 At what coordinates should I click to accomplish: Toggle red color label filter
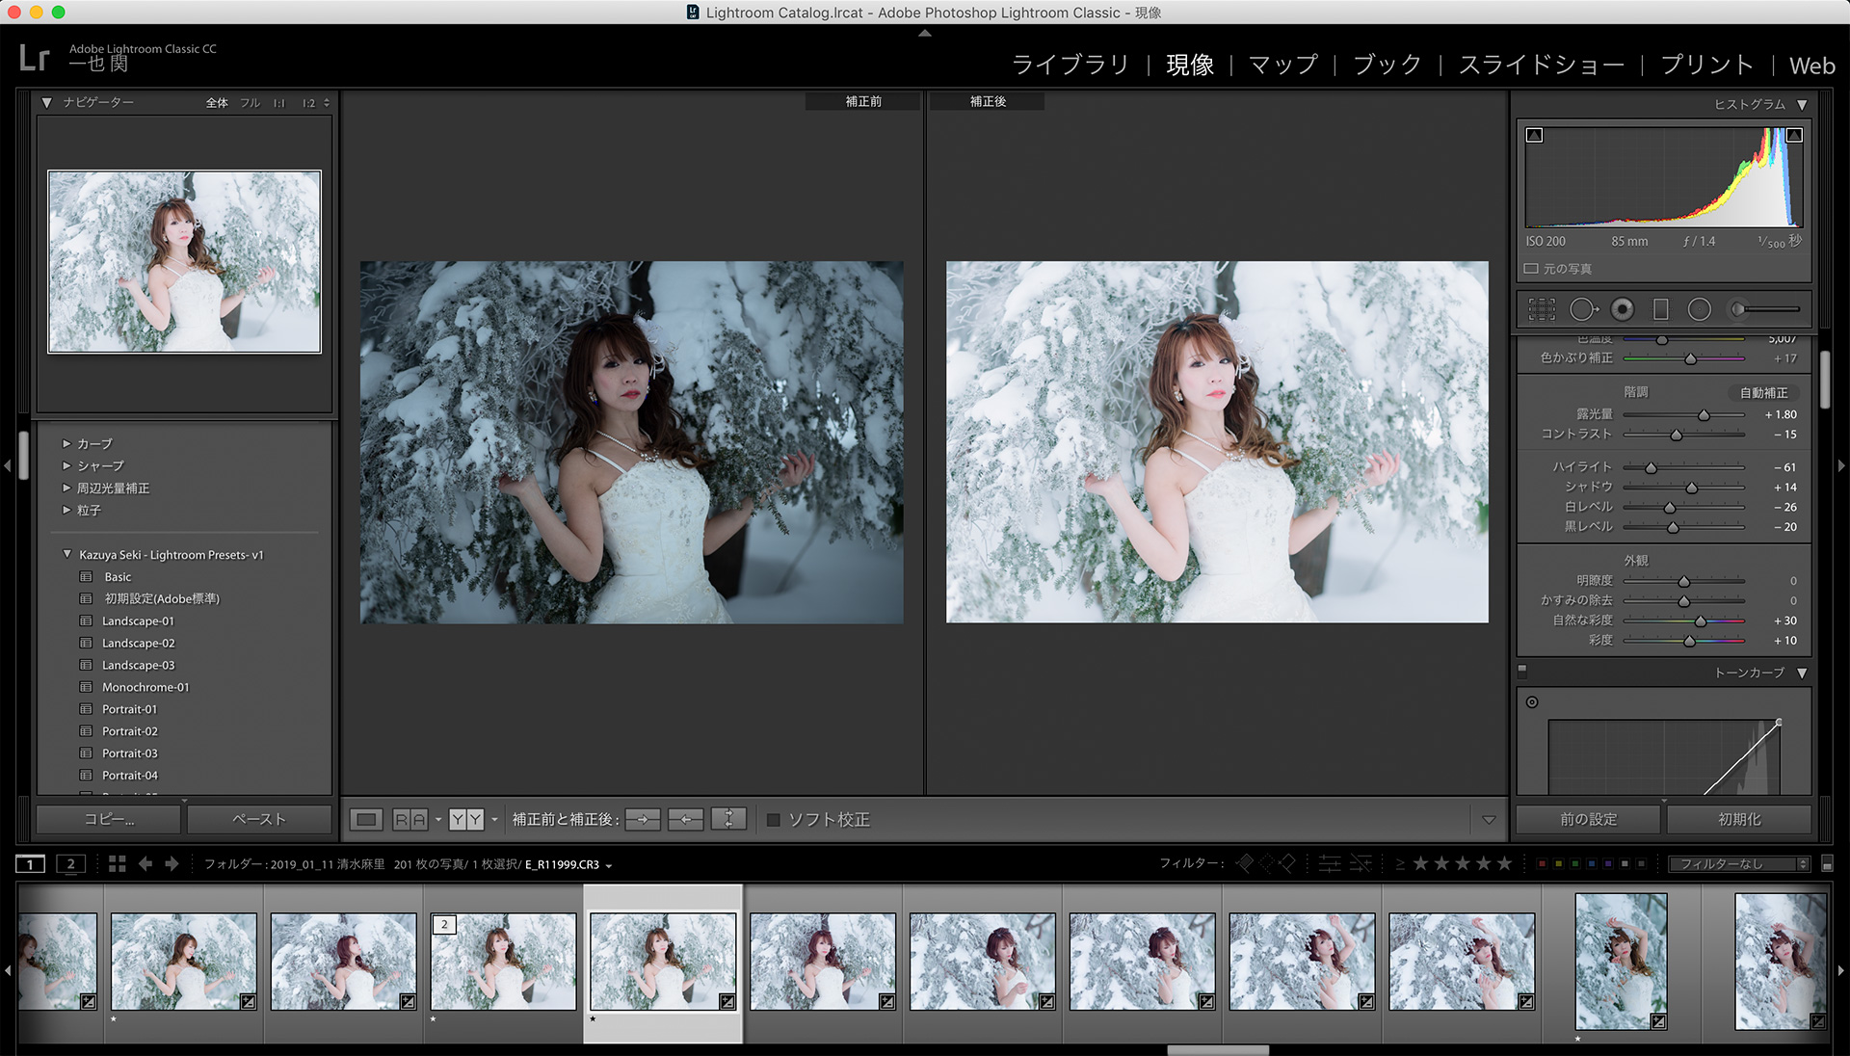pos(1542,864)
